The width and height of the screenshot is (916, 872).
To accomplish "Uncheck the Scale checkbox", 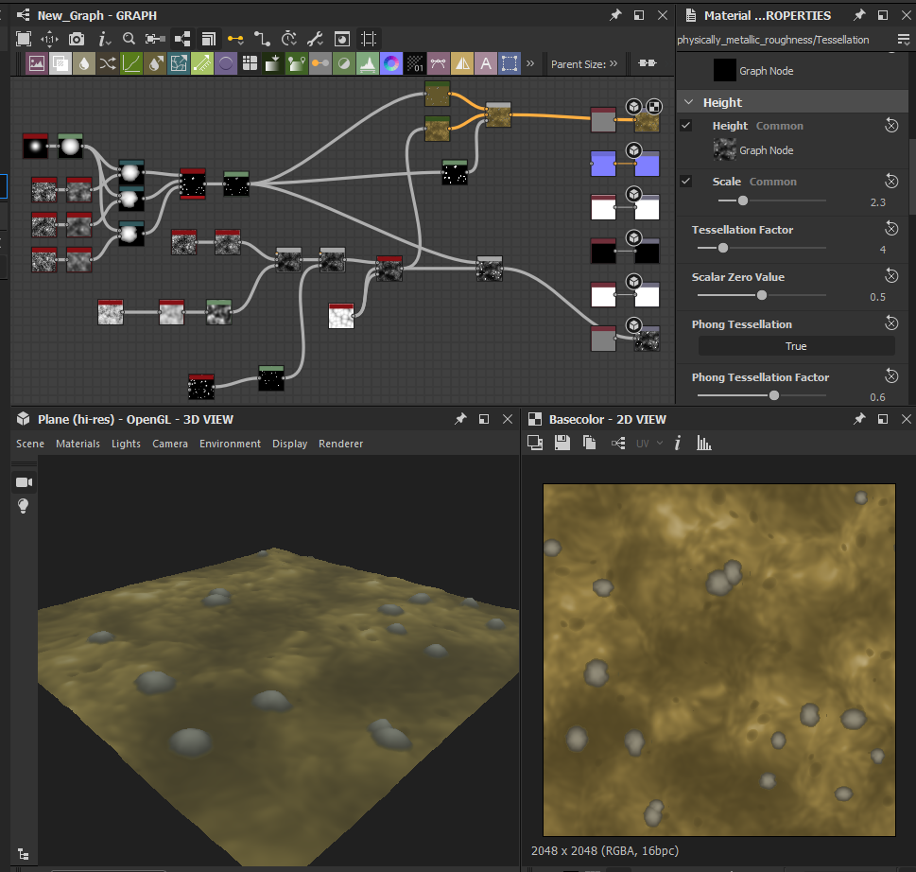I will pyautogui.click(x=686, y=182).
